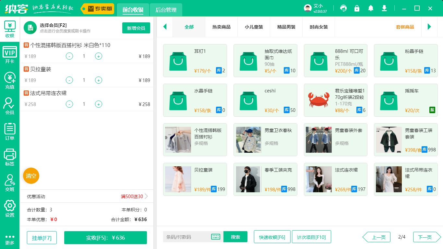Open the 热卖商品 category tab
The image size is (443, 249).
point(221,27)
